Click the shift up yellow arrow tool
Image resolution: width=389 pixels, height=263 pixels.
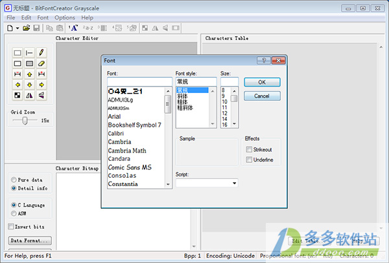coord(29,74)
